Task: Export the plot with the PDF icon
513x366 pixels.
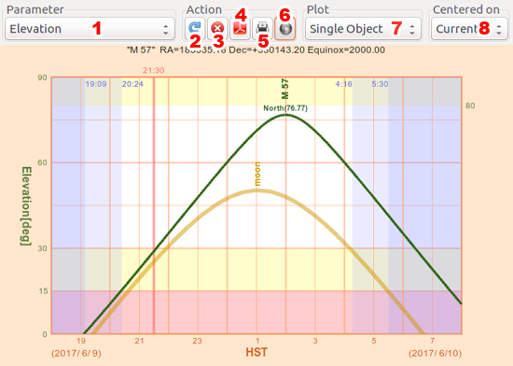Action: click(x=240, y=28)
